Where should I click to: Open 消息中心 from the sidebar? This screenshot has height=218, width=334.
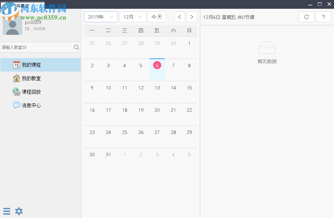pyautogui.click(x=40, y=105)
